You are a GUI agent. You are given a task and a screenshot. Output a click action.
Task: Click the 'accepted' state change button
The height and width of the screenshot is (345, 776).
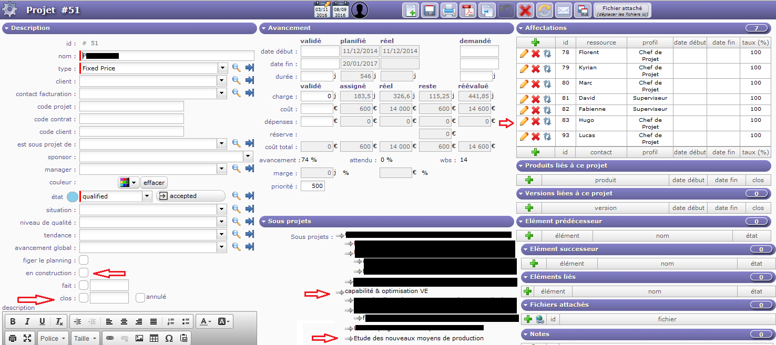coord(190,196)
